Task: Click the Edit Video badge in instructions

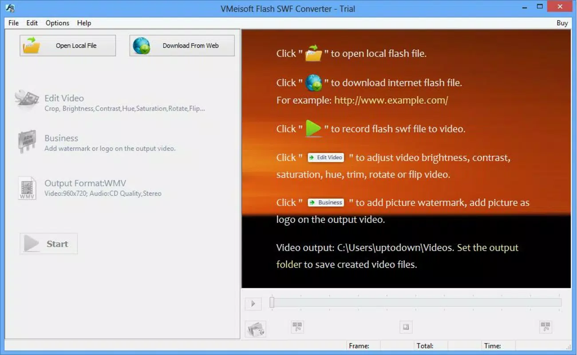Action: pyautogui.click(x=326, y=158)
